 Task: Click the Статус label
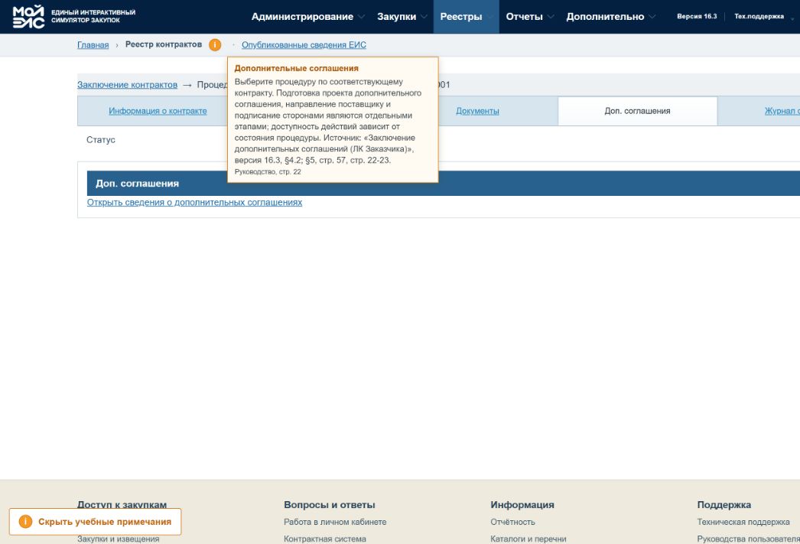[100, 140]
